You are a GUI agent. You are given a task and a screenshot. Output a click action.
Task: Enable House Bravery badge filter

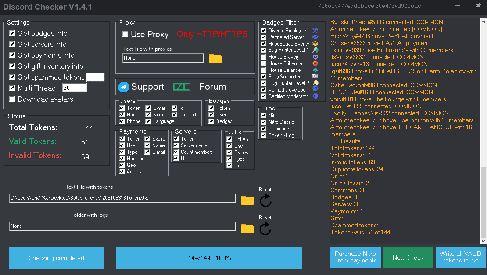[263, 57]
